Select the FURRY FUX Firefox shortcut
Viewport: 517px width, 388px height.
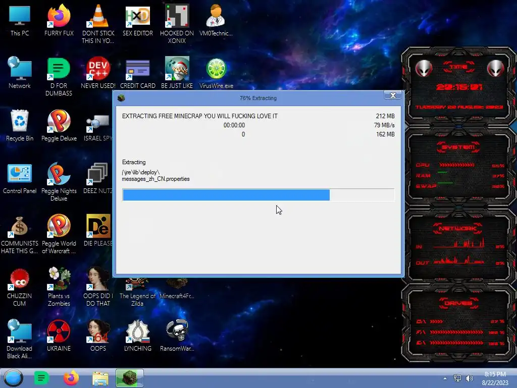click(59, 20)
